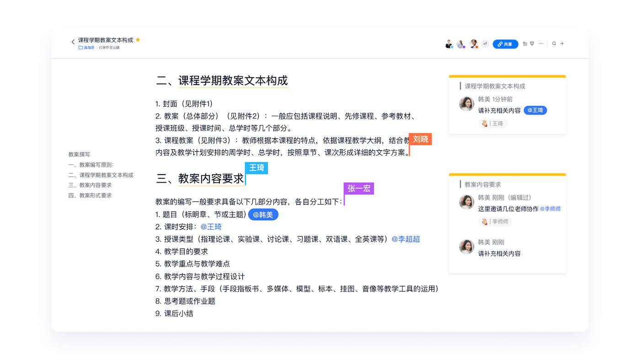The image size is (640, 360).
Task: Click the @韩美 mention tag in the document
Action: click(263, 215)
